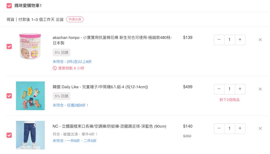Viewport: 270px width, 154px height.
Task: Click the Daily Like socks product image
Action: pyautogui.click(x=30, y=96)
